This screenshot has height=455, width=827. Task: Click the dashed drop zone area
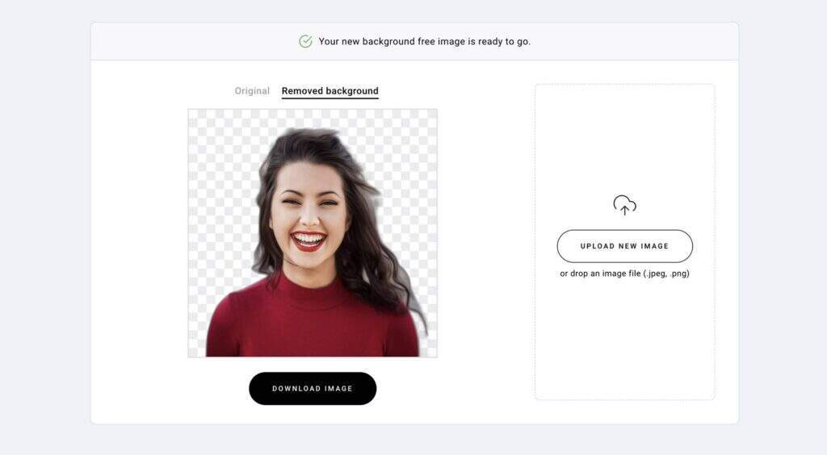coord(625,242)
